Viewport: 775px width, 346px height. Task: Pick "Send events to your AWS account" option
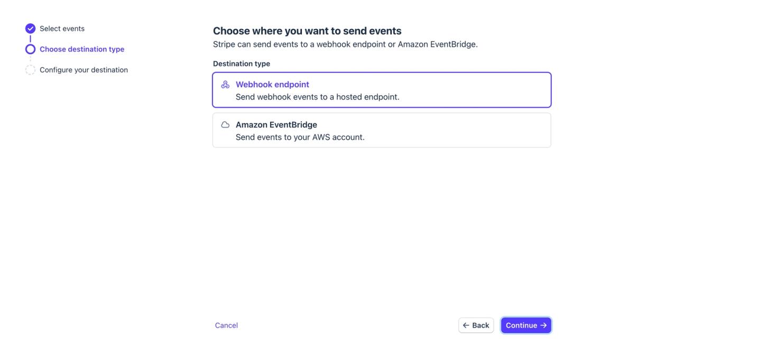coord(300,137)
